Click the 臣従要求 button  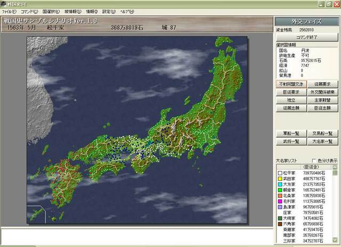tap(291, 92)
